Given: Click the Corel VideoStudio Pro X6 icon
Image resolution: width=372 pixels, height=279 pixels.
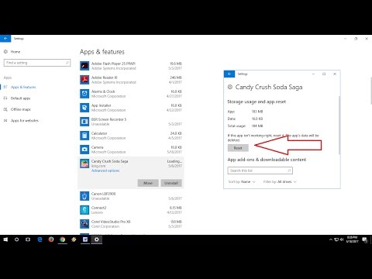Looking at the screenshot, I should [84, 224].
